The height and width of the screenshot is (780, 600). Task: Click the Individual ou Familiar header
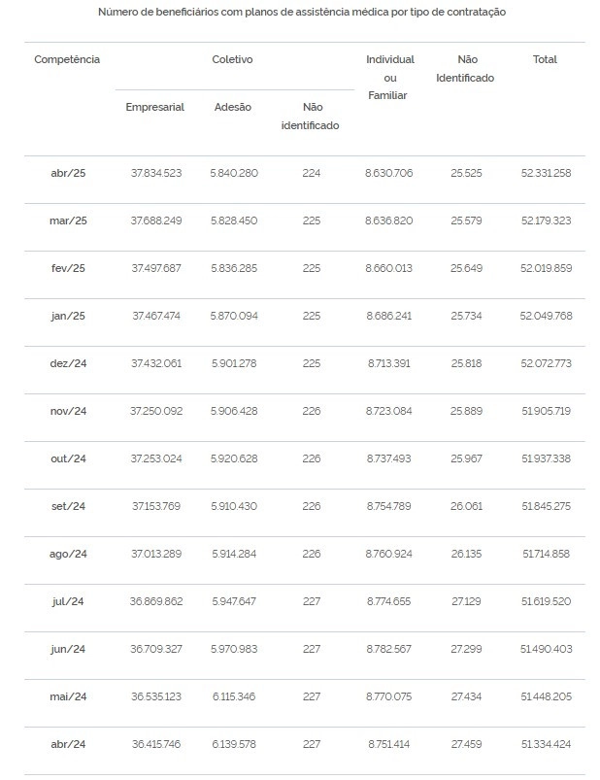point(389,77)
